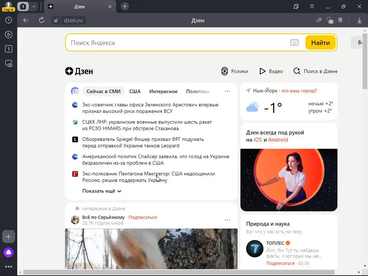This screenshot has height=276, width=368.
Task: Open news block three-dots menu
Action: point(227,91)
